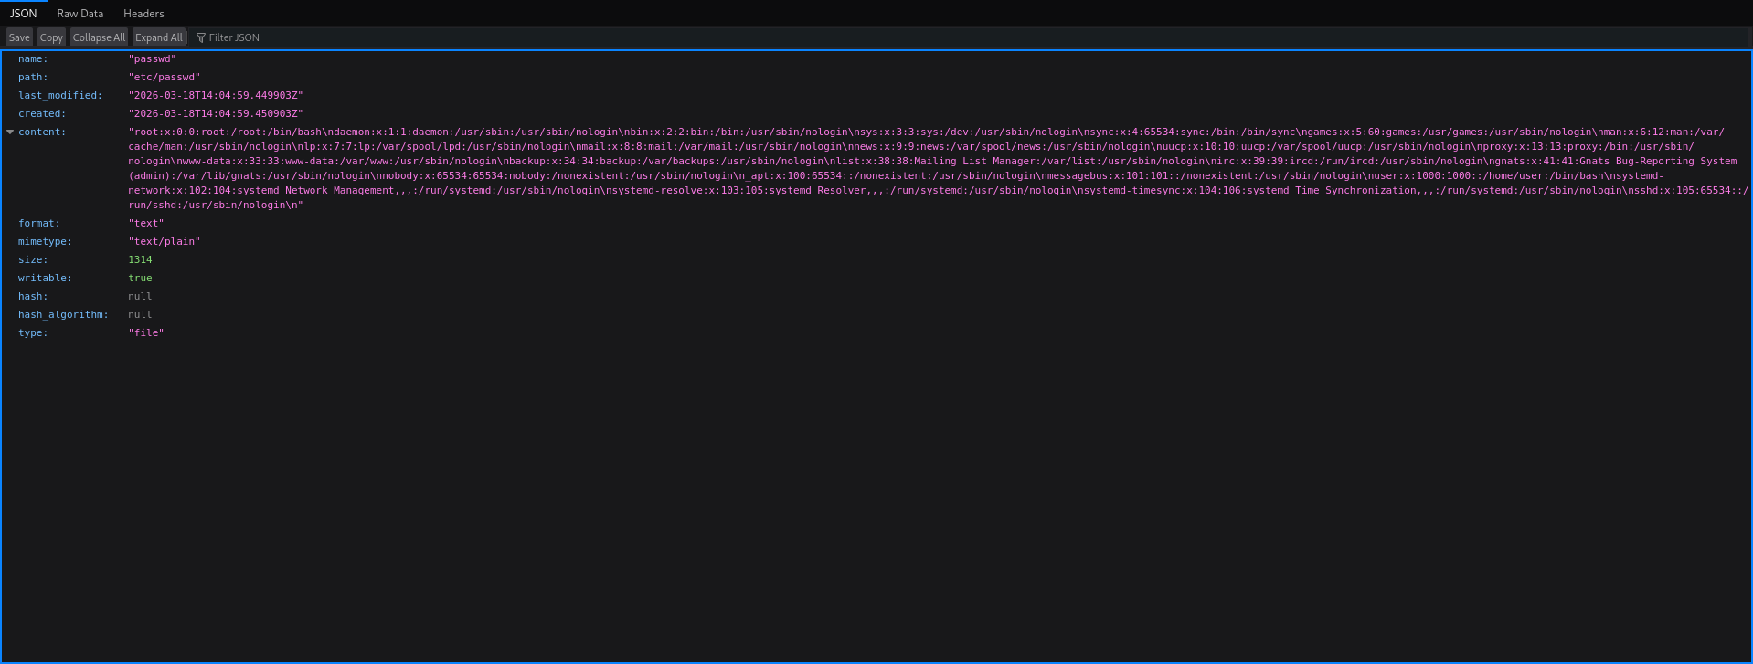Viewport: 1753px width, 664px height.
Task: Open the Raw Data tab
Action: [80, 14]
